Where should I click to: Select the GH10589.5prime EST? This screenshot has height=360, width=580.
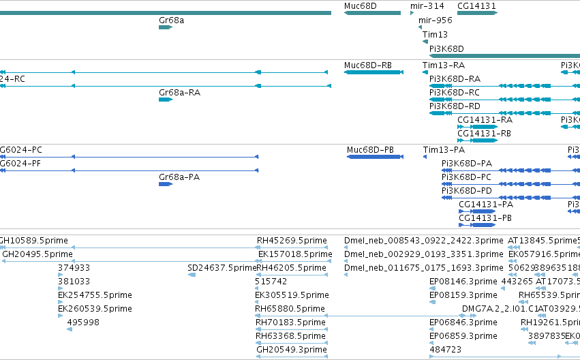click(33, 241)
